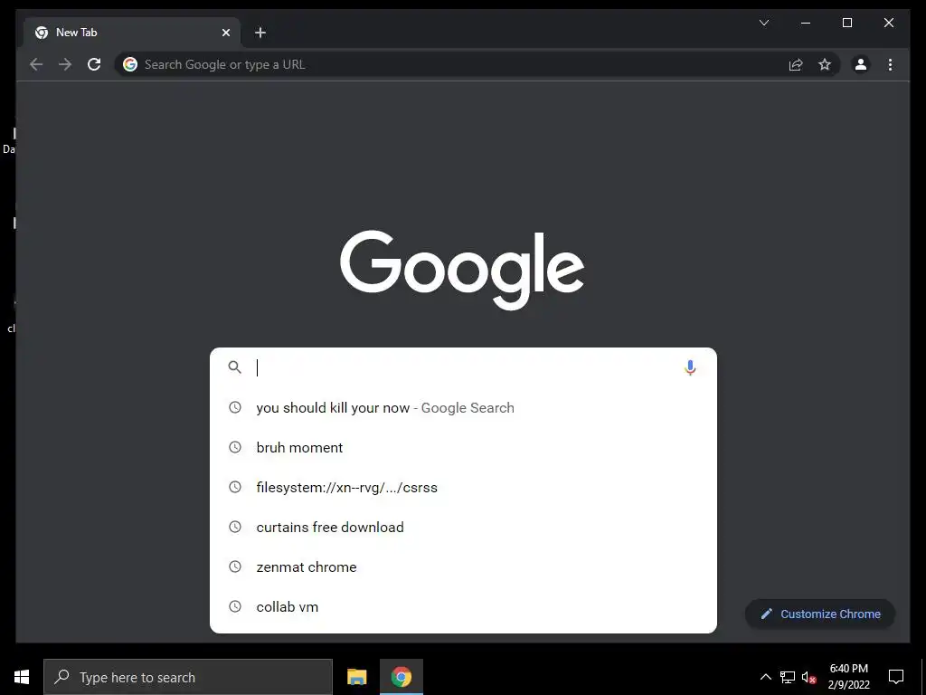Click the browser back arrow

point(36,64)
